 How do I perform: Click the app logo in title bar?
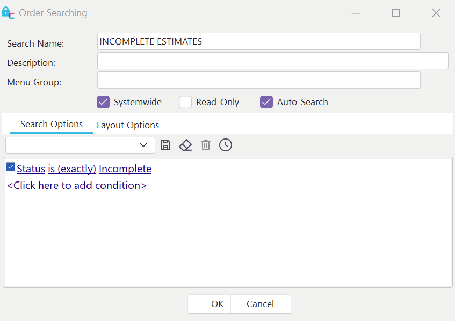(x=8, y=13)
